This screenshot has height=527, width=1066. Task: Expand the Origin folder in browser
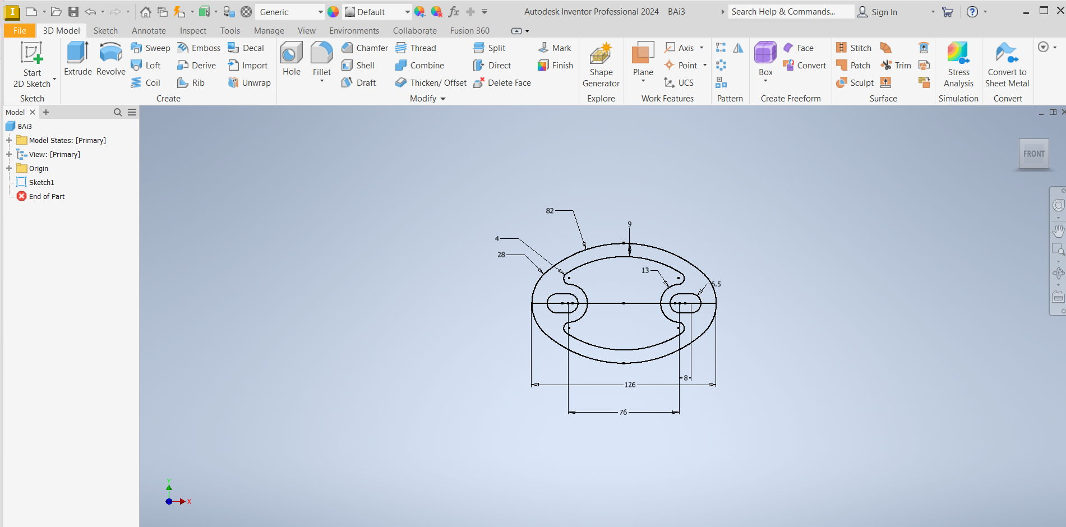click(9, 168)
